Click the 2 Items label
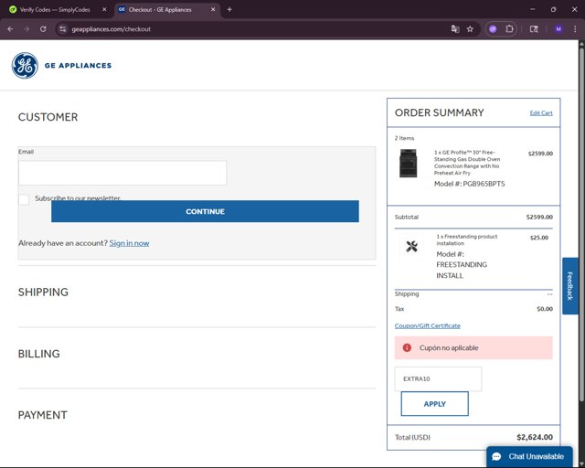 pos(404,138)
